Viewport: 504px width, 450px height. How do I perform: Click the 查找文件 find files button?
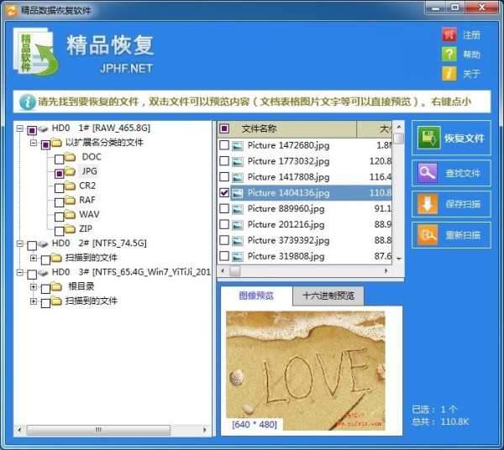pyautogui.click(x=451, y=173)
